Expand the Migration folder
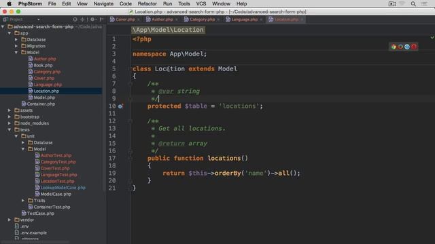 pos(16,46)
